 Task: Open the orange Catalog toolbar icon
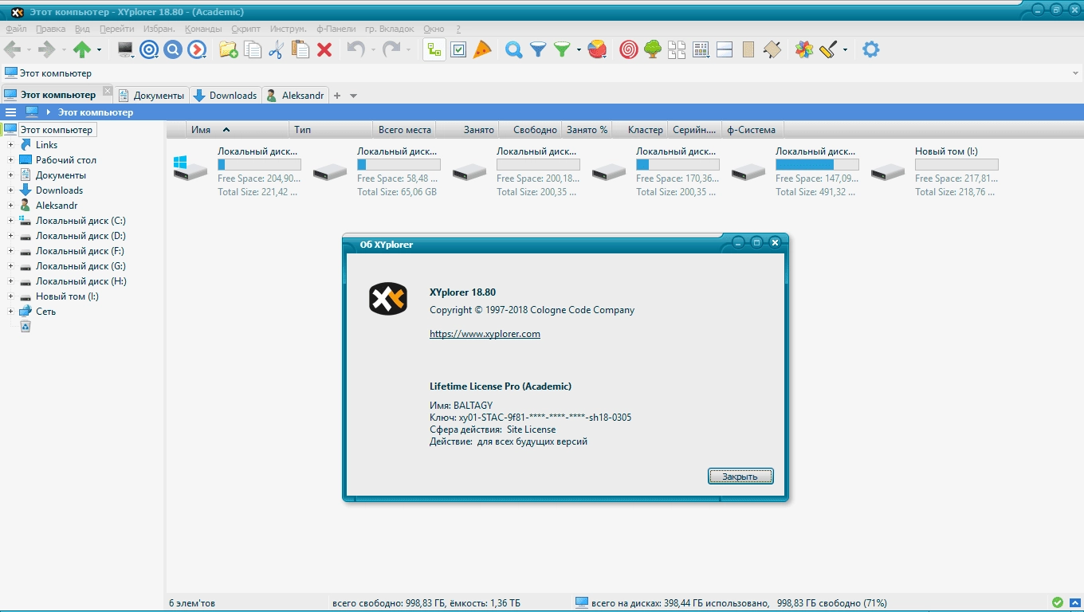coord(482,49)
